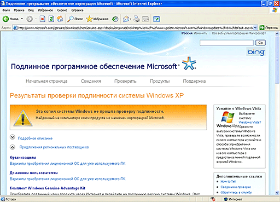Viewport: 280px width, 202px height.
Task: Expand the address bar dropdown arrow
Action: point(255,28)
